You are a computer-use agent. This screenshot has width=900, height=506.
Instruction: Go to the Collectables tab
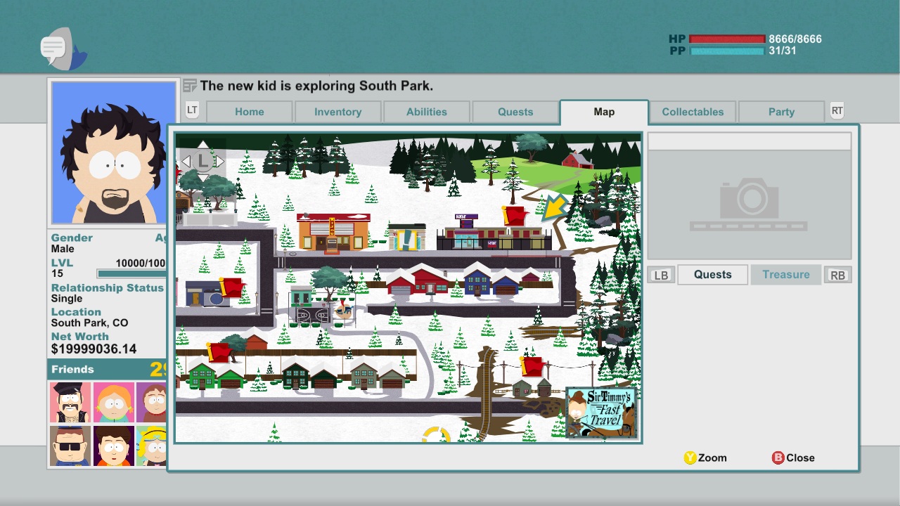(x=693, y=112)
